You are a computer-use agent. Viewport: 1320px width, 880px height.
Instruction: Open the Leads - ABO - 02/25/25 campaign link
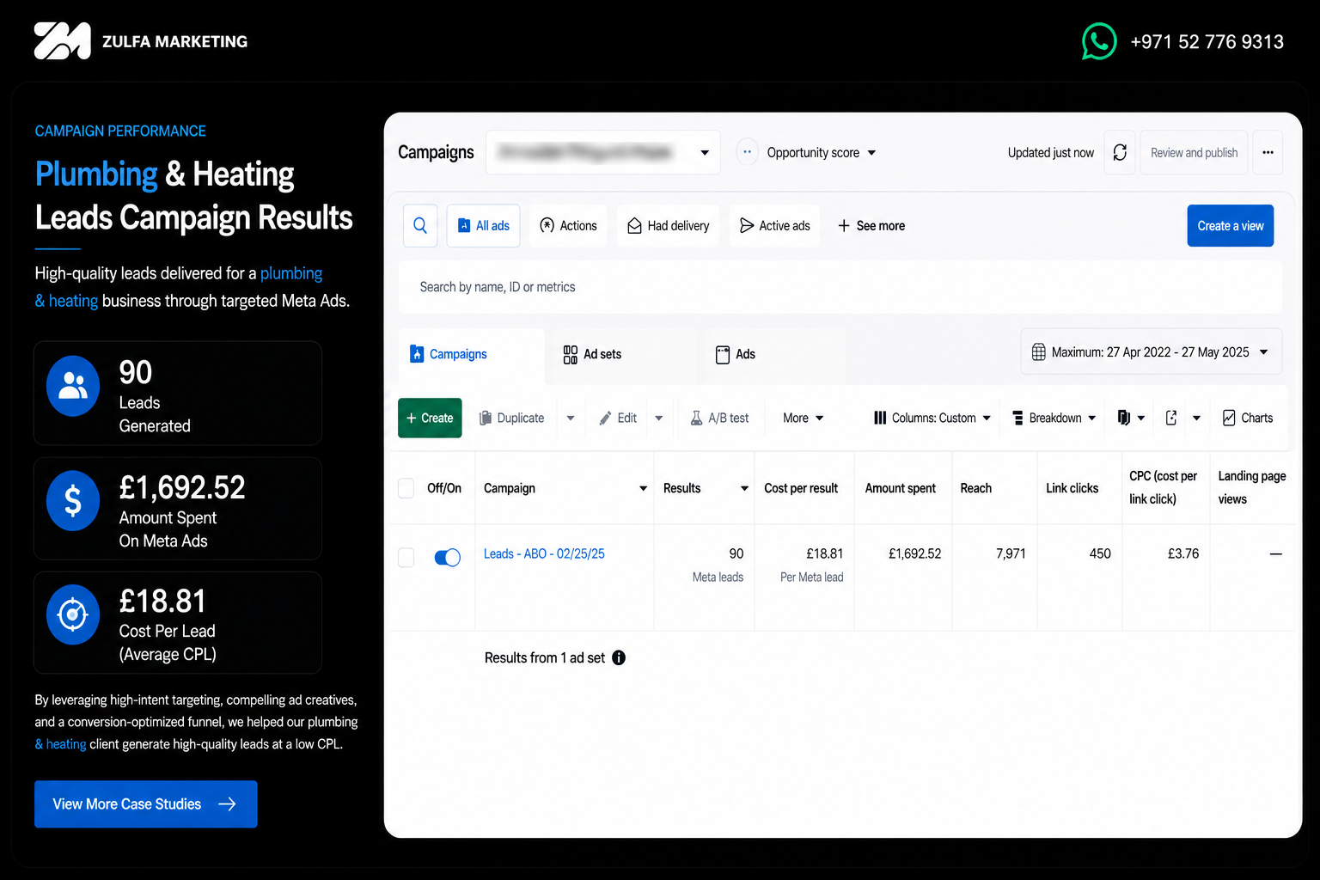[x=544, y=554]
